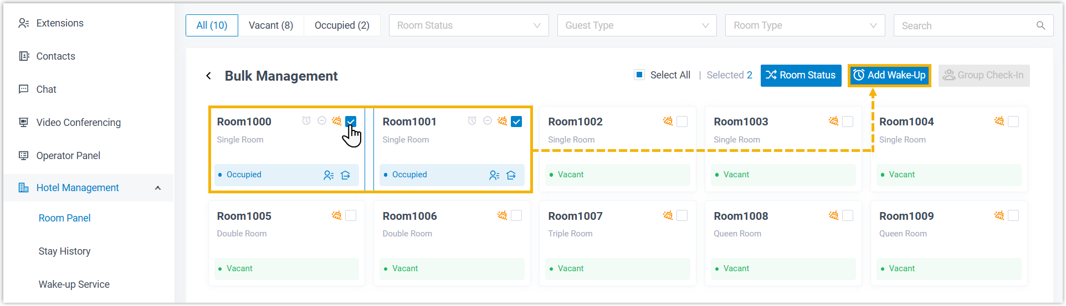Open the Room Status filter dropdown
This screenshot has width=1066, height=306.
469,25
